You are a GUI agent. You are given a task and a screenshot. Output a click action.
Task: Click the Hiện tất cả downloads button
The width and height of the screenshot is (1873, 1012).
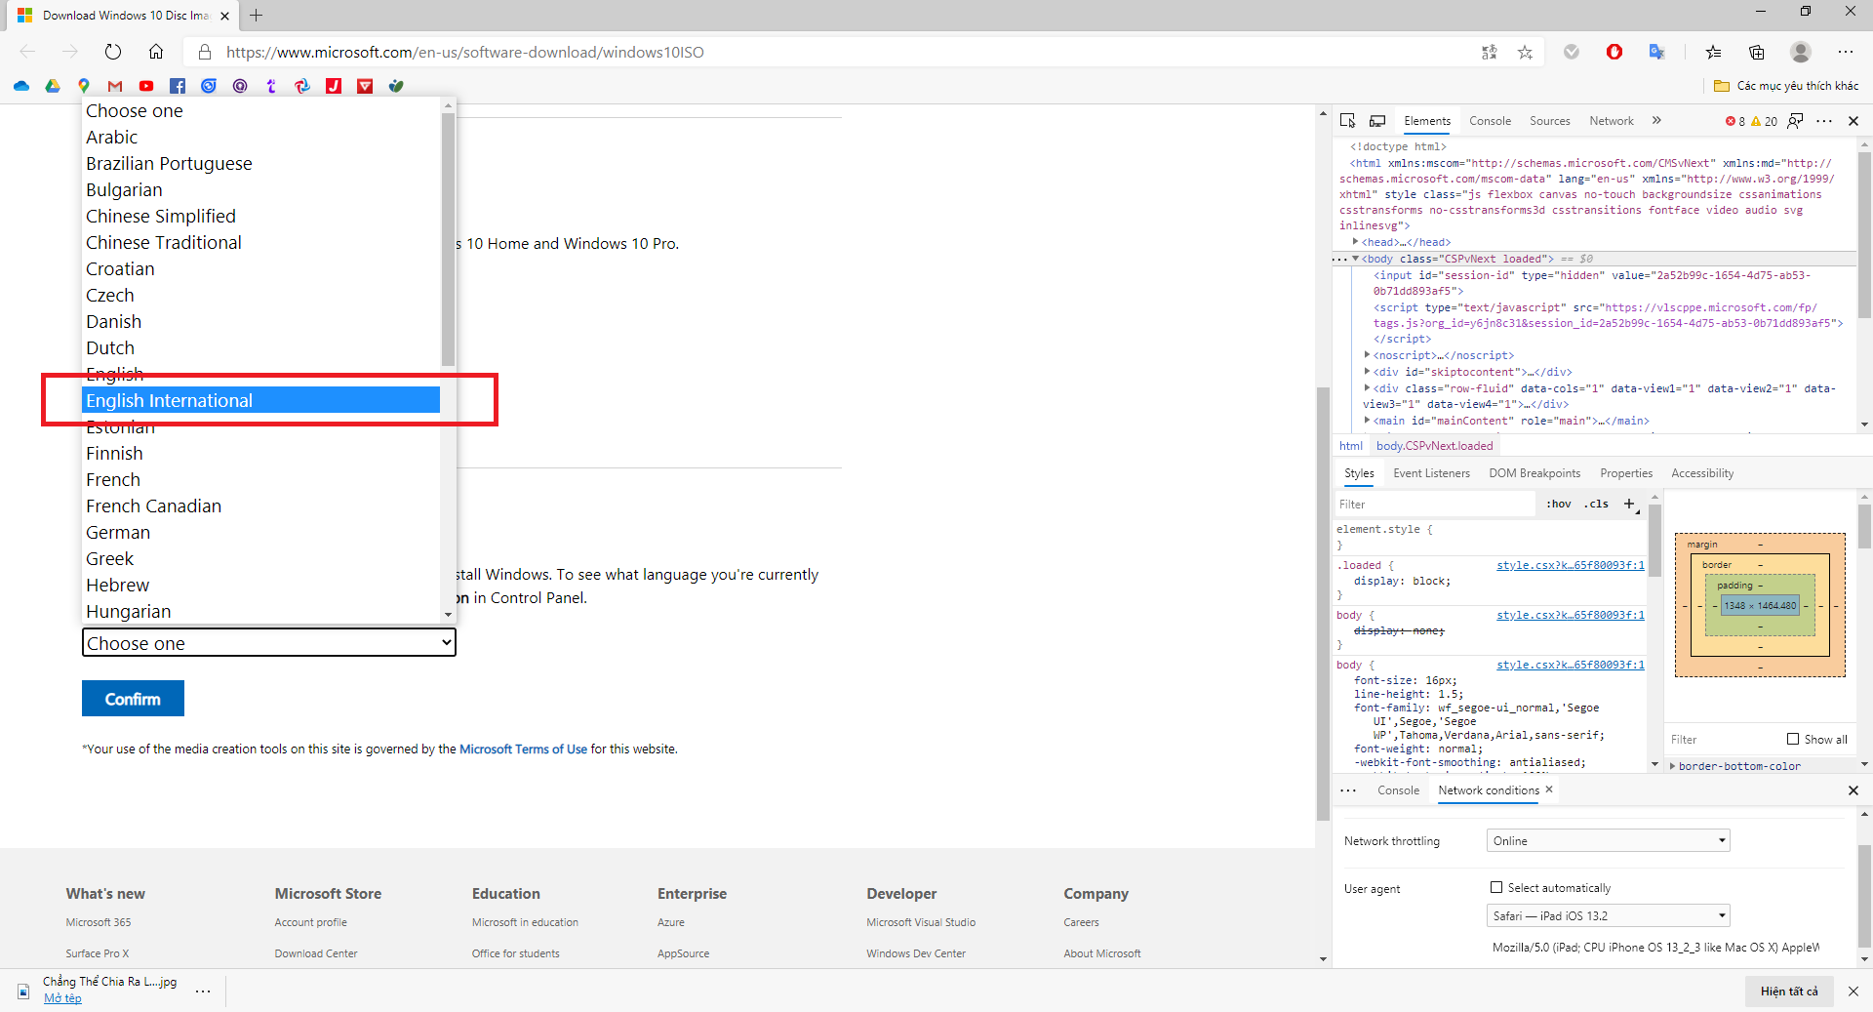coord(1789,992)
